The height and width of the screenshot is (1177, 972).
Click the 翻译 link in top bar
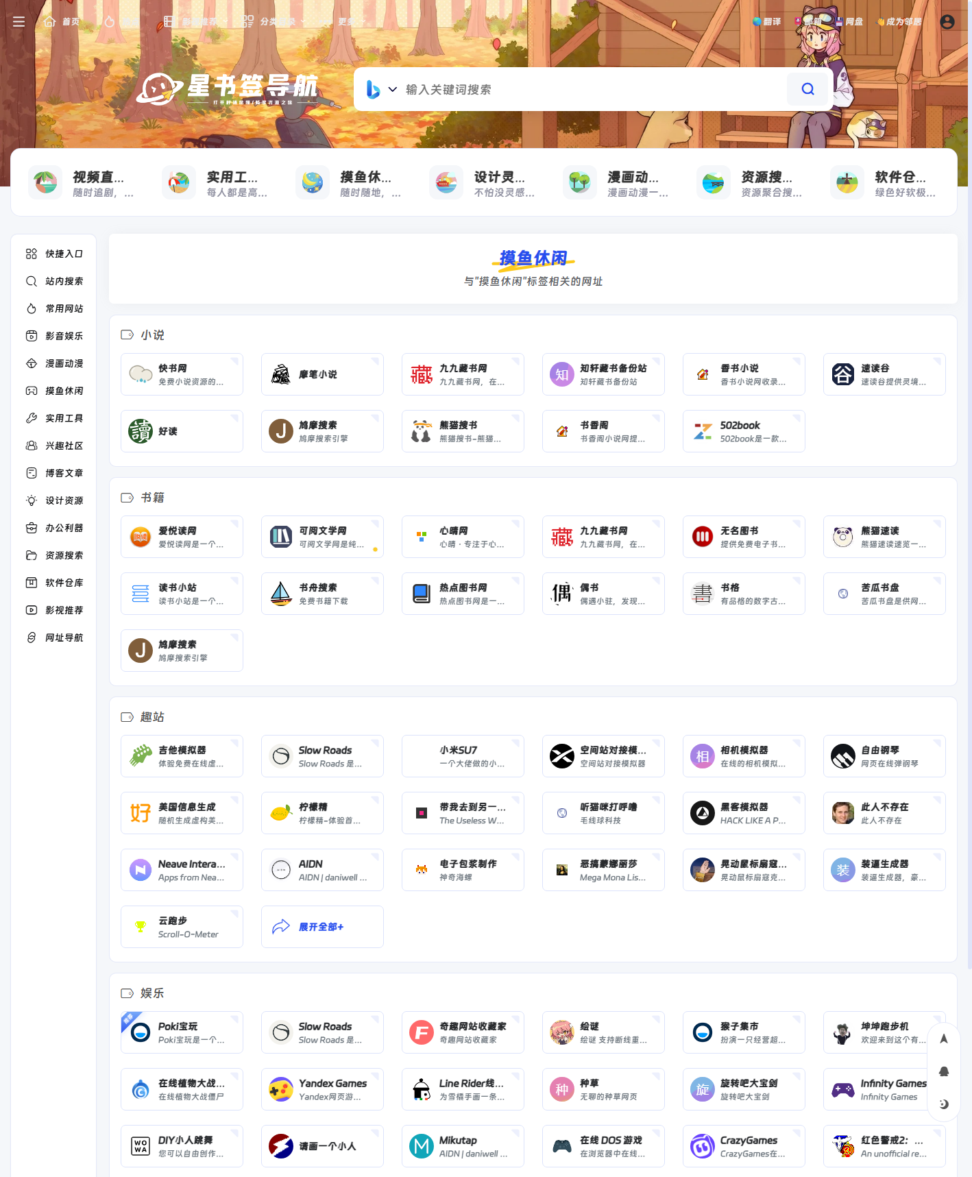click(767, 22)
